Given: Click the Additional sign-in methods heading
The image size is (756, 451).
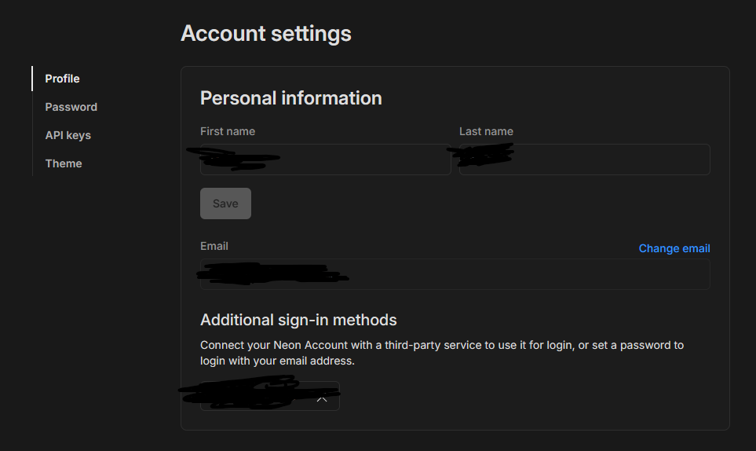Looking at the screenshot, I should pos(298,320).
